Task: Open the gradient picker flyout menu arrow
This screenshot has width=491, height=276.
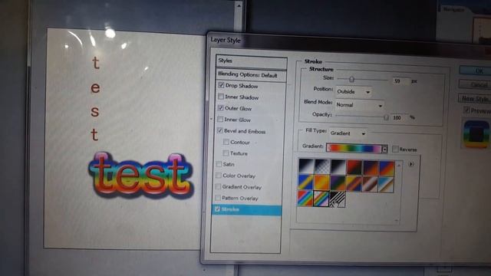Action: [x=411, y=164]
